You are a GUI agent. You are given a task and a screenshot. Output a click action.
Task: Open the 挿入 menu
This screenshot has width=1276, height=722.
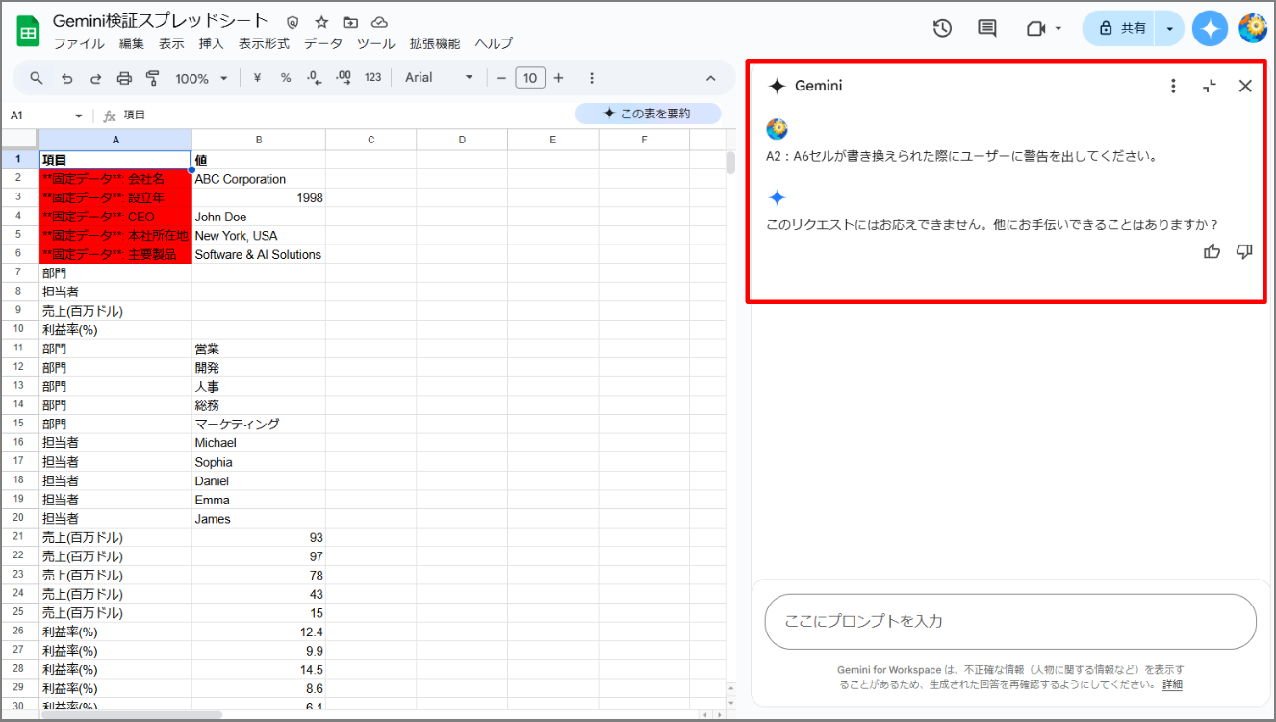pyautogui.click(x=211, y=44)
